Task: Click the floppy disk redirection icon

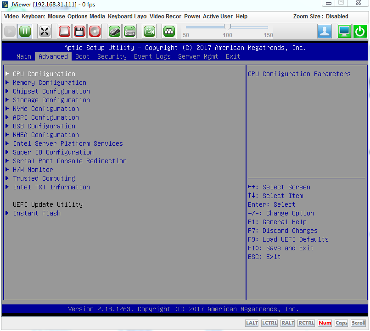Action: (x=79, y=31)
